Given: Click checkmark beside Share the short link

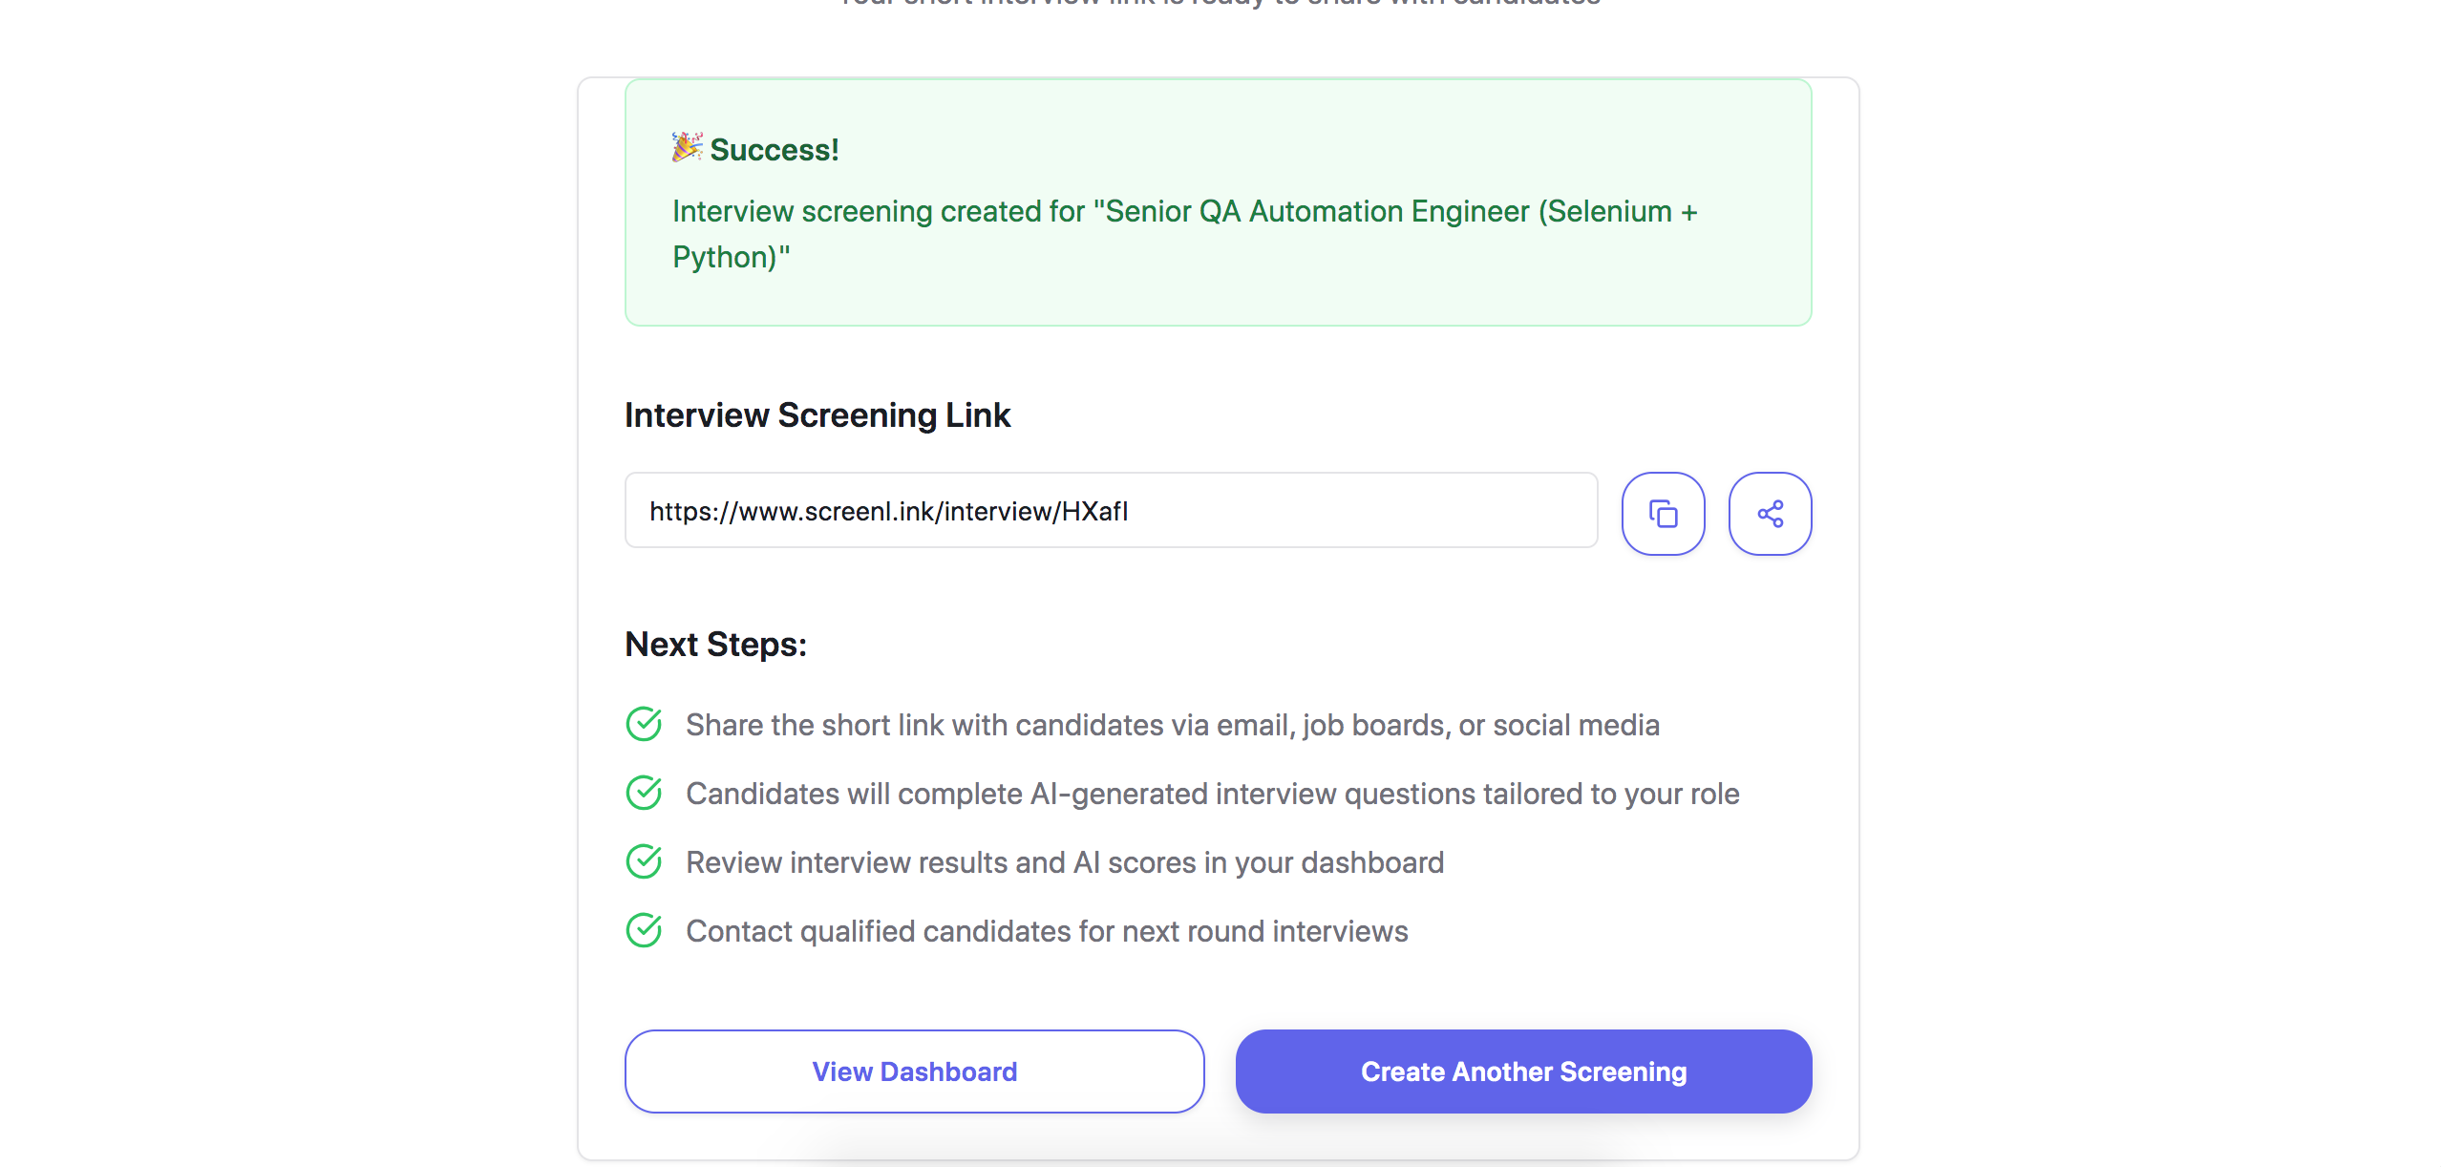Looking at the screenshot, I should coord(644,725).
